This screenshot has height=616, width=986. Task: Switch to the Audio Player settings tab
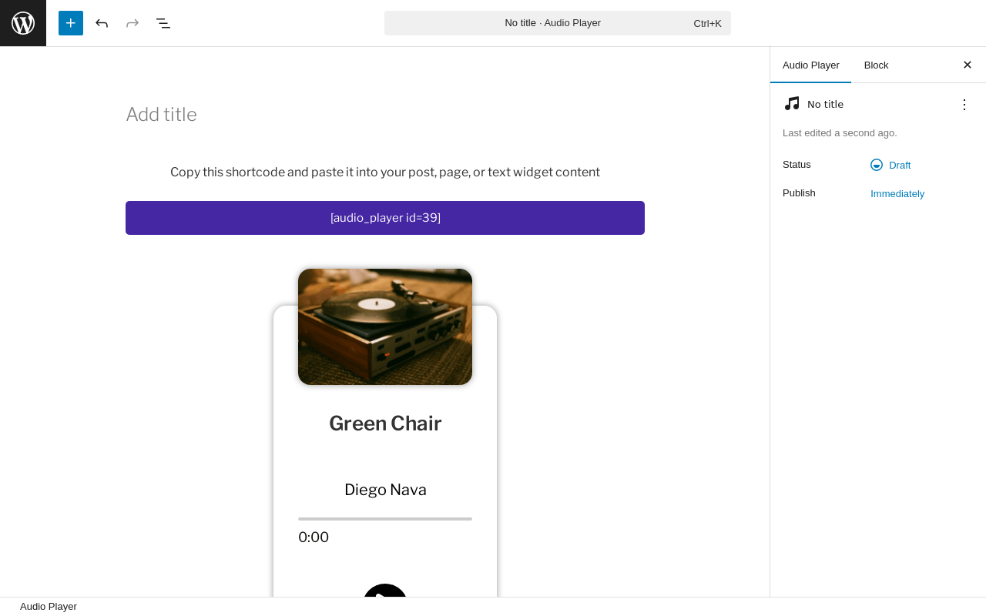[x=811, y=65]
